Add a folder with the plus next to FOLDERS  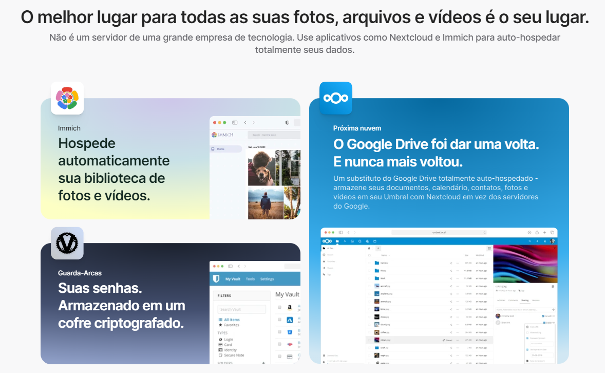click(263, 363)
